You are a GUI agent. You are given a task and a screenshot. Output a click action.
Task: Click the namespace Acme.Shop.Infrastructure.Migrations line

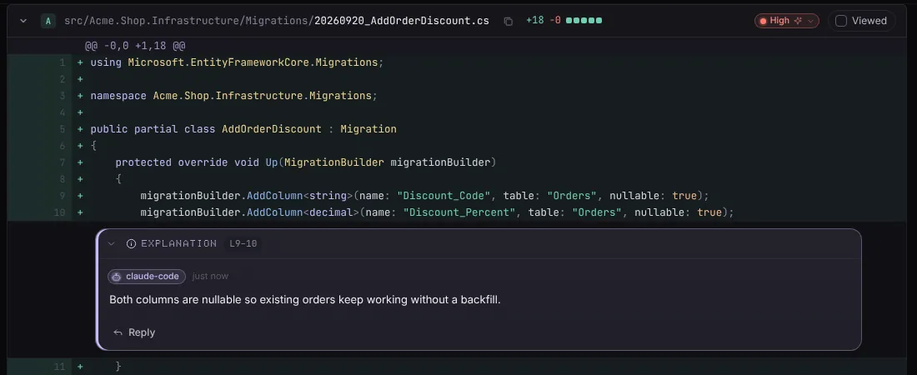click(234, 95)
